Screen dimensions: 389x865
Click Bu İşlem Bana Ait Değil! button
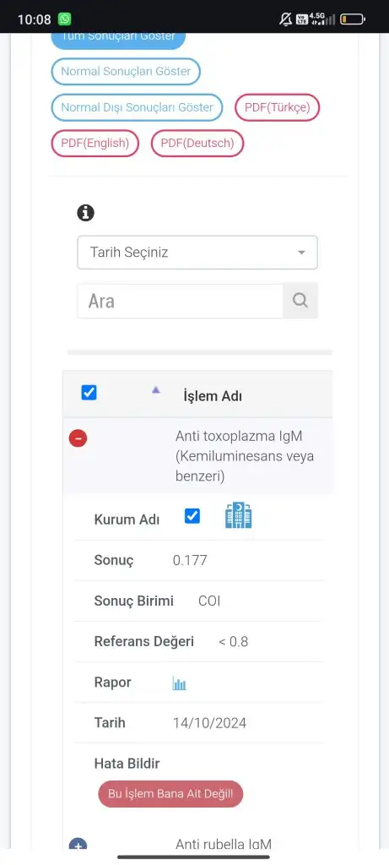pyautogui.click(x=170, y=794)
